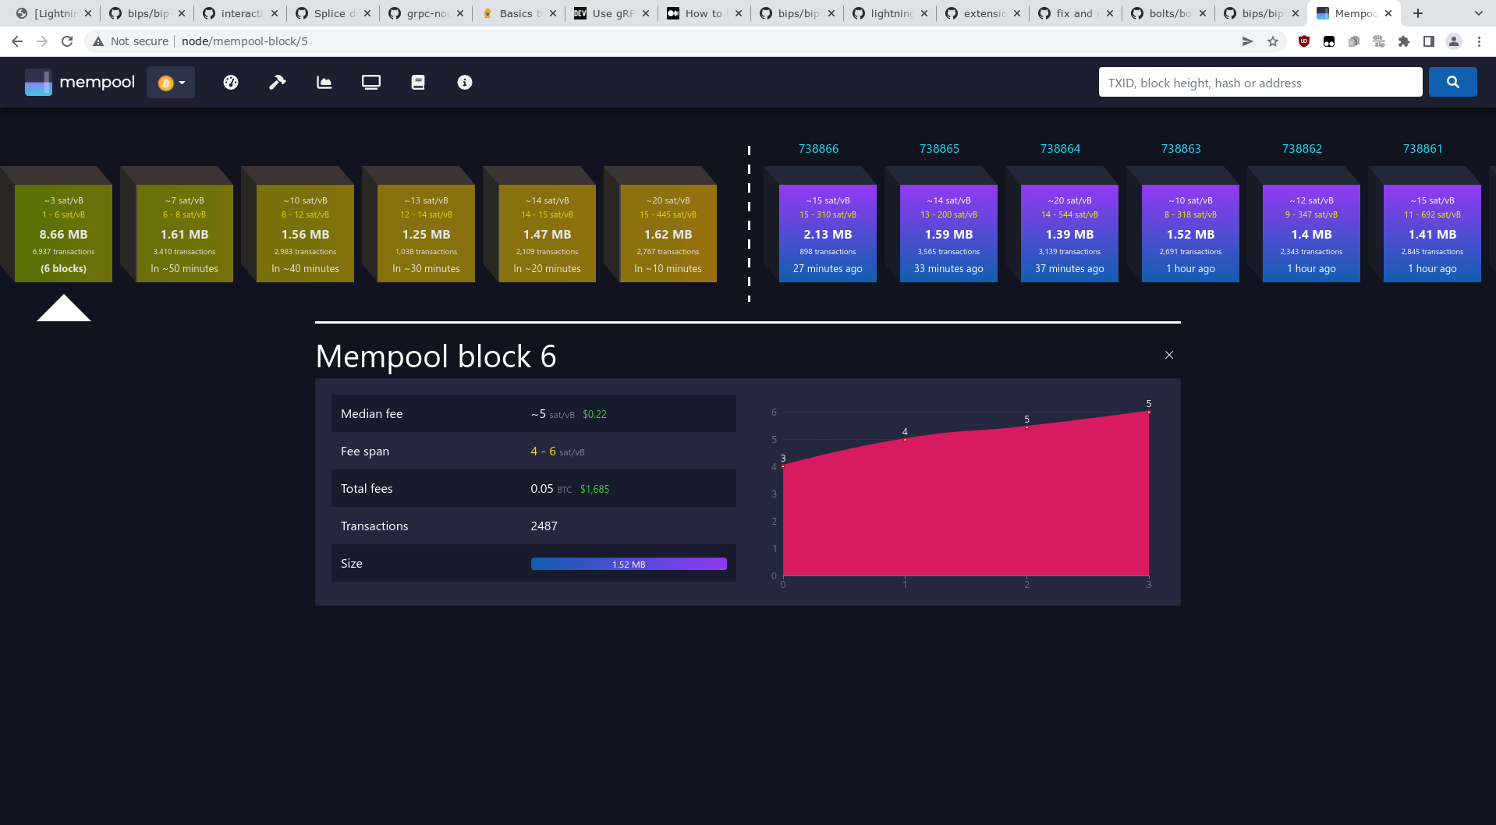
Task: Click the Median fee row value
Action: 569,414
